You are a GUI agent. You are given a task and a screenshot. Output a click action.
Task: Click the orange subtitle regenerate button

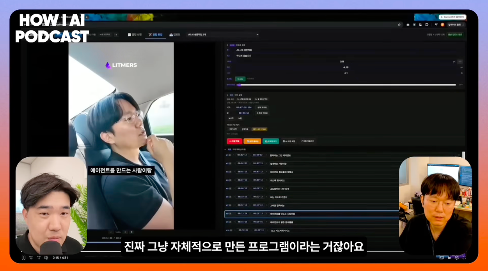(x=252, y=141)
